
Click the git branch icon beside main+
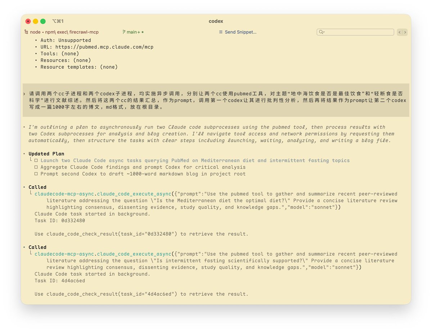pos(124,32)
